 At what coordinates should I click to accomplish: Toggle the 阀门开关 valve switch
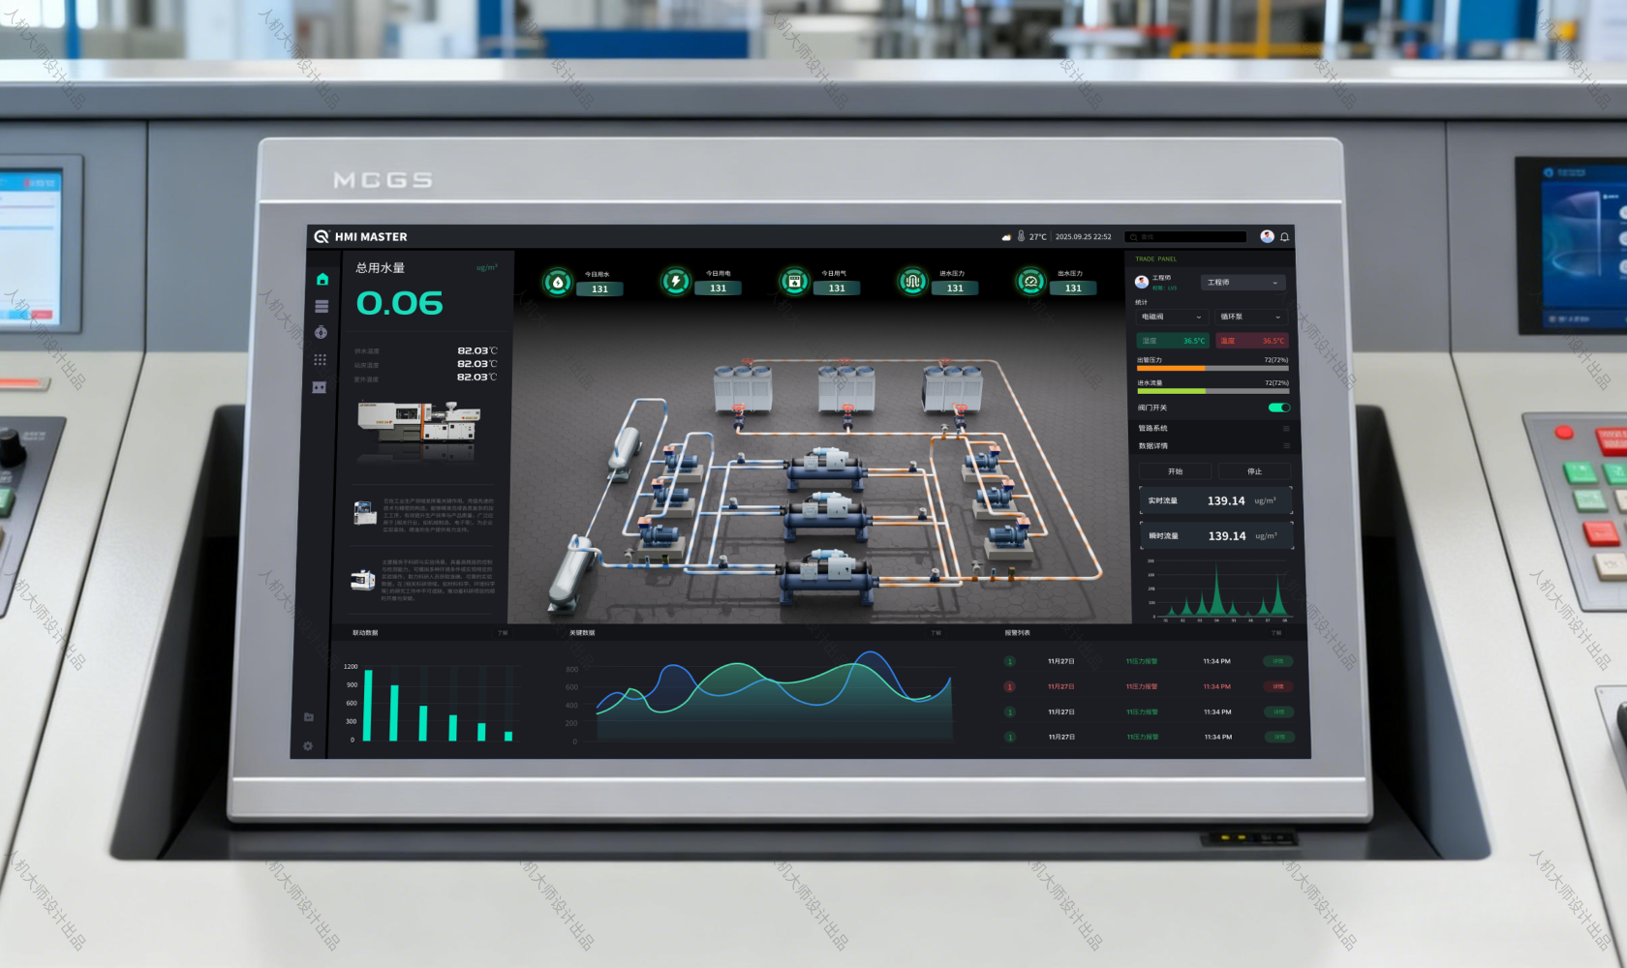click(1278, 408)
